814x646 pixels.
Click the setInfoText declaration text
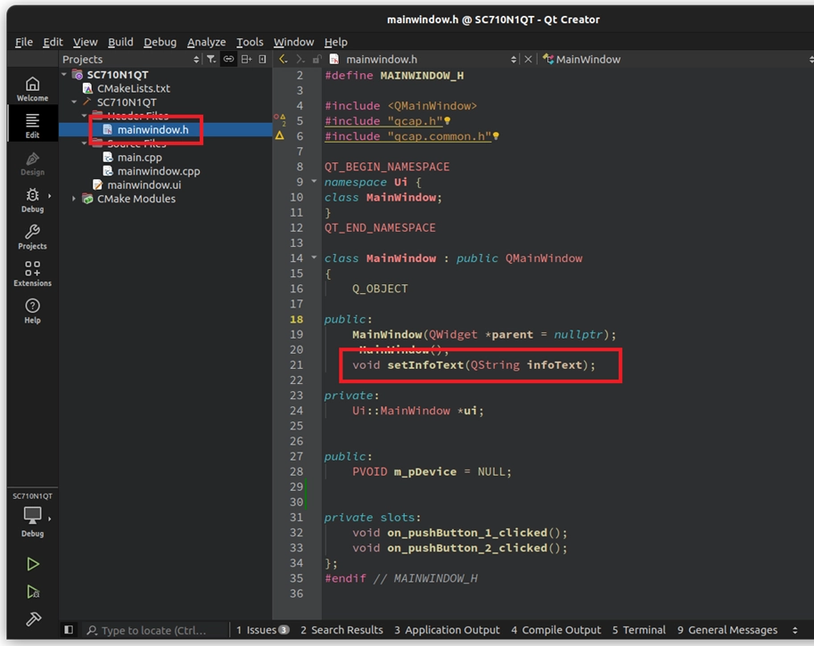point(474,364)
